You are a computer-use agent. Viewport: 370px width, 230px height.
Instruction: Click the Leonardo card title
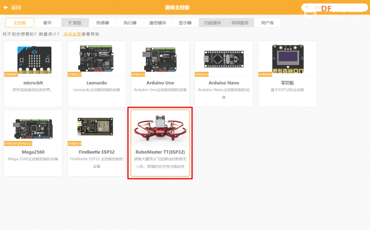coord(96,83)
